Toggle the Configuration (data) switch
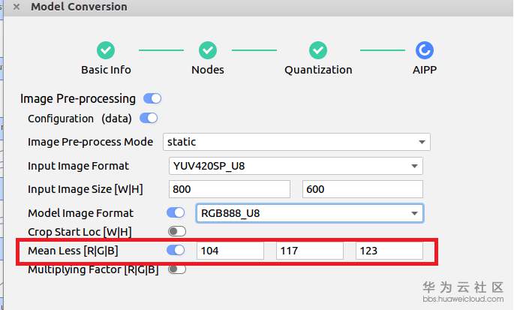The width and height of the screenshot is (514, 310). pos(149,118)
